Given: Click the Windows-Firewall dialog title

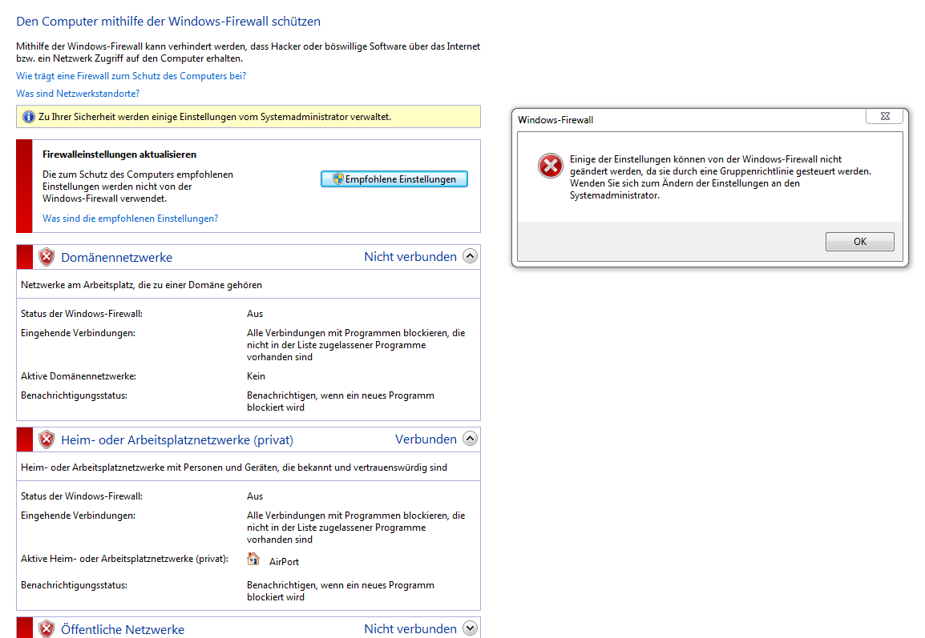Looking at the screenshot, I should (555, 119).
